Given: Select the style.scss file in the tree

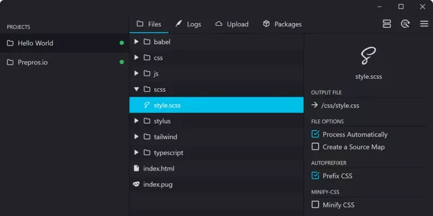Looking at the screenshot, I should (167, 105).
